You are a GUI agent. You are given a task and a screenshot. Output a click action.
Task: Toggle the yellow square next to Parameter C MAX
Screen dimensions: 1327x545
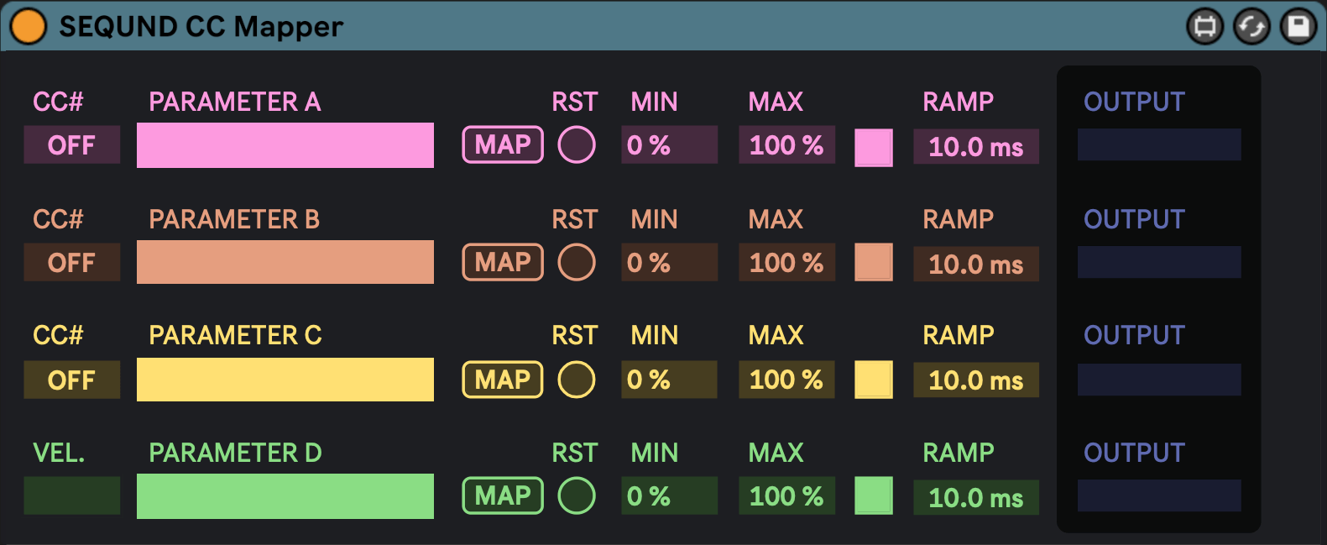click(873, 380)
